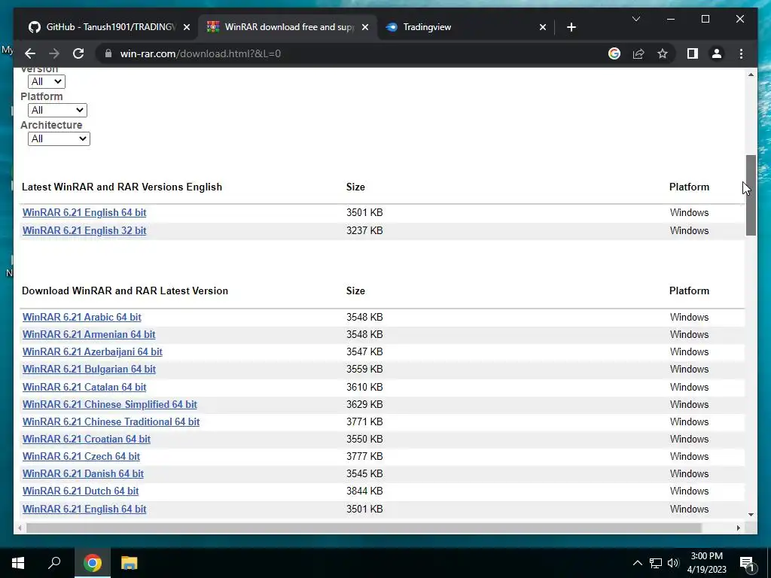Download WinRAR 6.21 Chinese Traditional 64 bit

pyautogui.click(x=111, y=421)
